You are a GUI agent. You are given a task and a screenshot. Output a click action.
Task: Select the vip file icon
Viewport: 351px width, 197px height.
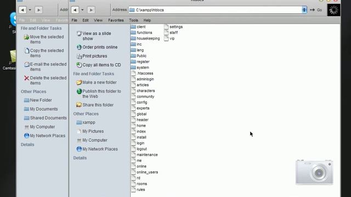coord(166,38)
